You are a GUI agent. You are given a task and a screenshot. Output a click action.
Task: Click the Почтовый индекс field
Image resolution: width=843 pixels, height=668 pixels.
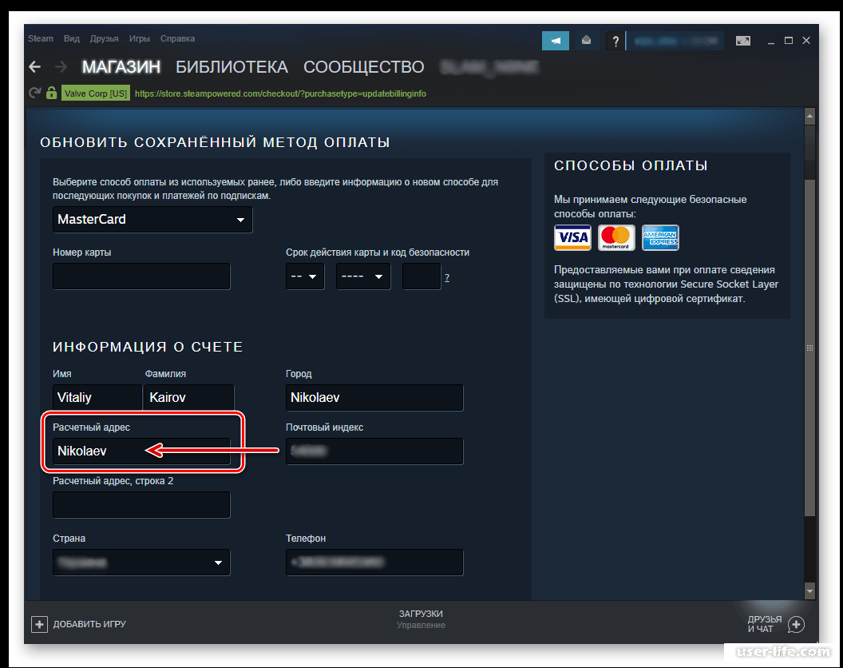374,451
